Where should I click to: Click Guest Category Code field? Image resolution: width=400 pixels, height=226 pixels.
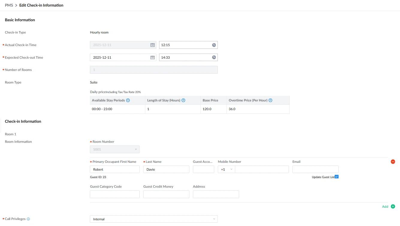point(115,194)
